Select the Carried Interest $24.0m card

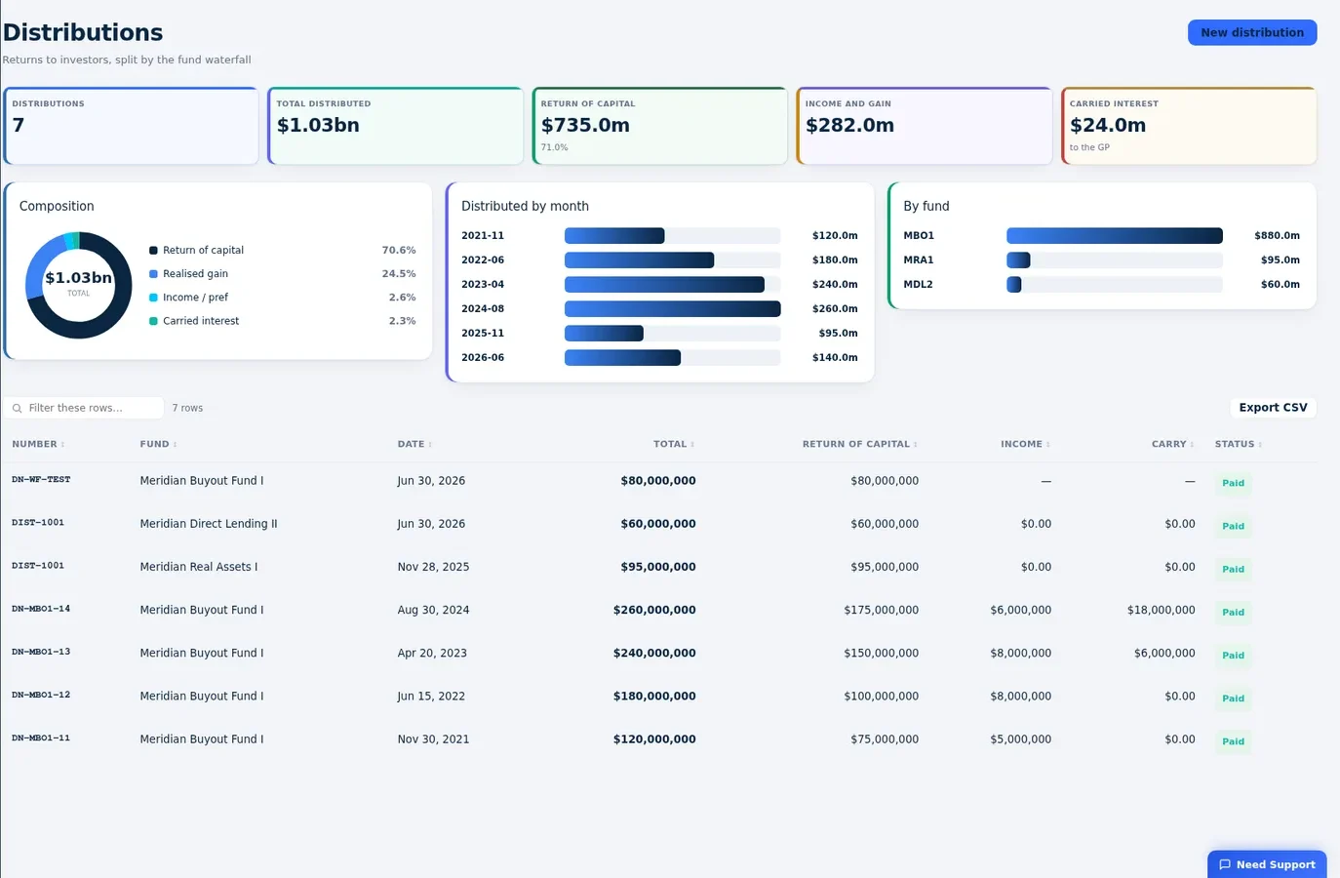click(x=1189, y=126)
